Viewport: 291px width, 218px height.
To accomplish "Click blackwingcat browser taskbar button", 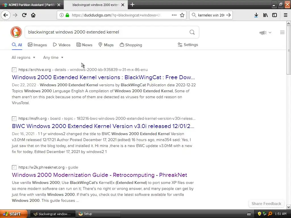I will pyautogui.click(x=53, y=214).
